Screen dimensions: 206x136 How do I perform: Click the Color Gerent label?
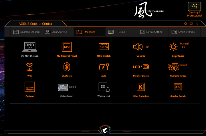click(x=67, y=96)
